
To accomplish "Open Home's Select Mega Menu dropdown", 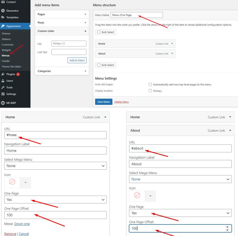I will pos(56,166).
